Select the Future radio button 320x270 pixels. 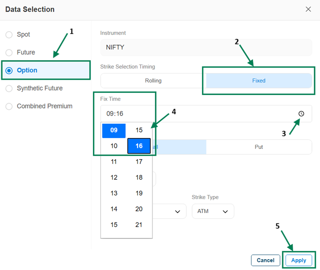click(x=9, y=52)
